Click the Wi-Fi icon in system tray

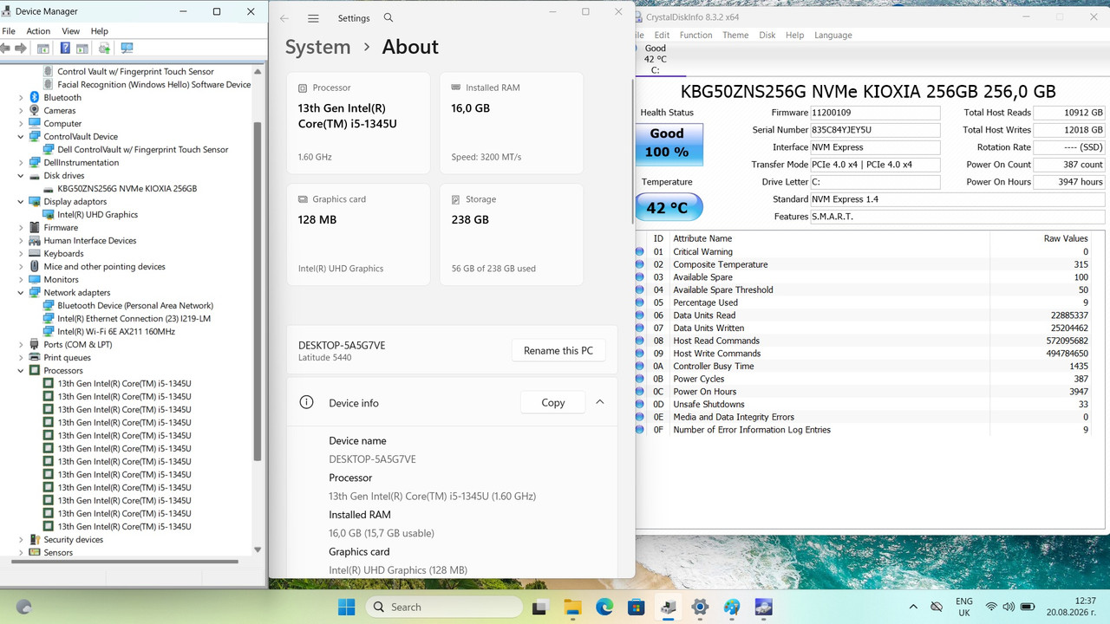click(x=991, y=607)
